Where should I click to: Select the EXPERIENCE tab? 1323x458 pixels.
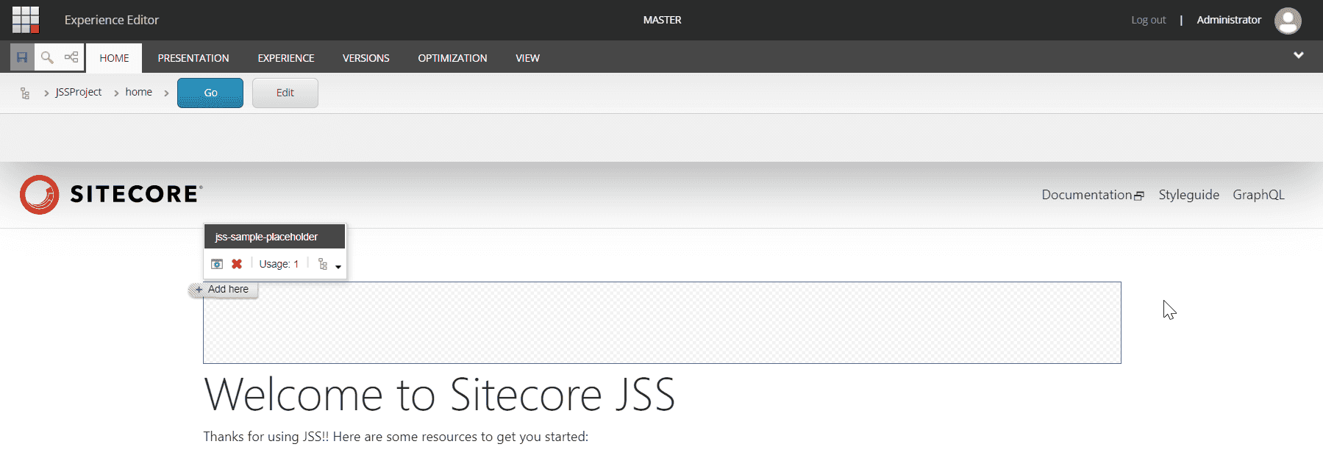(x=286, y=58)
